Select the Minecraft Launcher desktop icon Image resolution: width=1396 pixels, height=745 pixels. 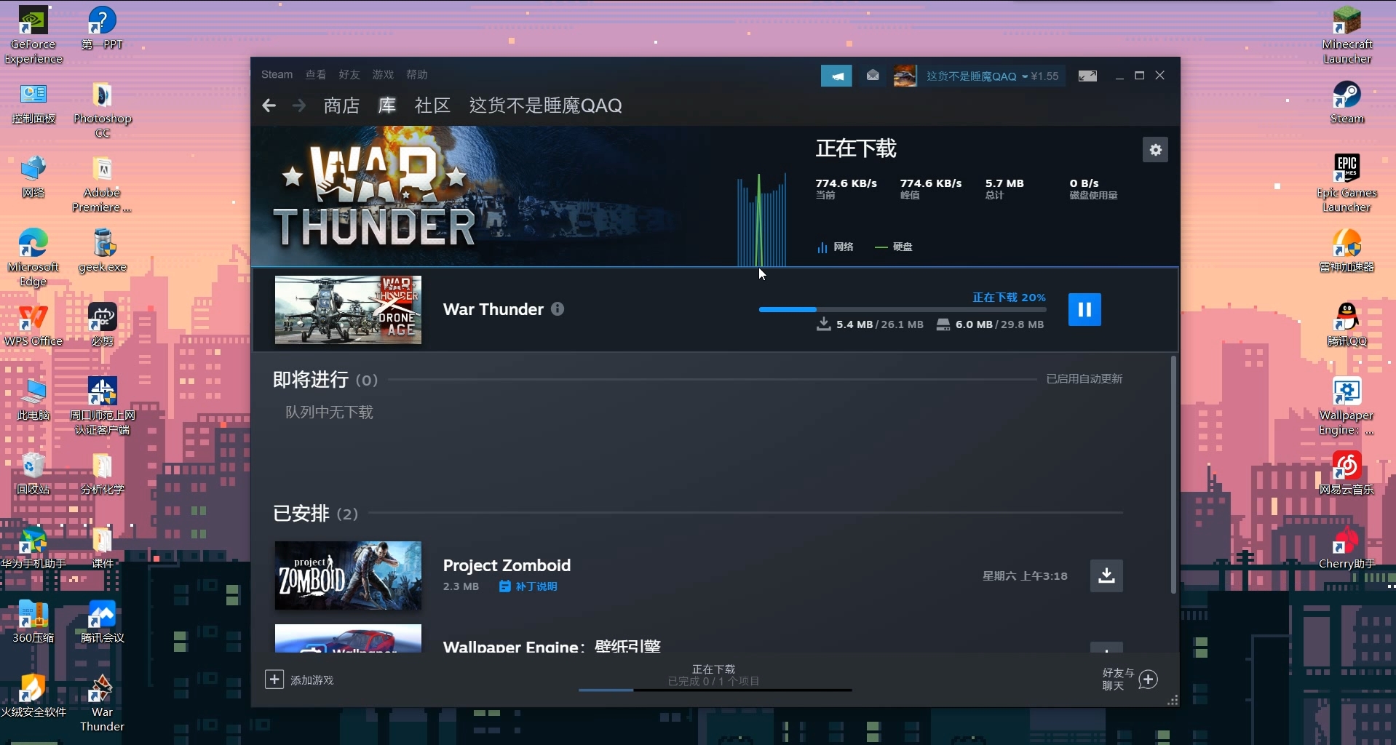click(x=1347, y=36)
